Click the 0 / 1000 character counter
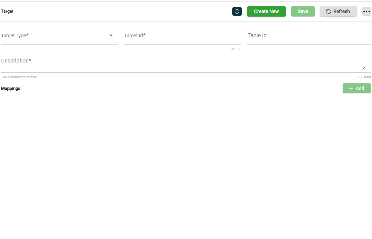 [x=364, y=77]
